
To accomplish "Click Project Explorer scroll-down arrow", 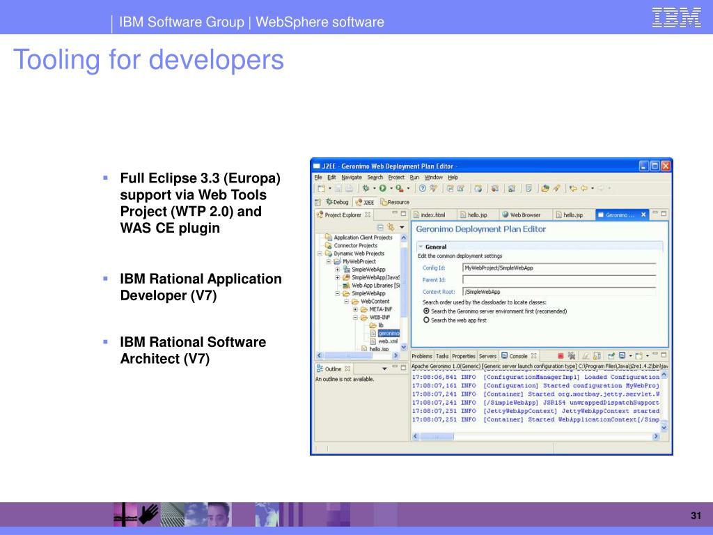I will [x=403, y=348].
